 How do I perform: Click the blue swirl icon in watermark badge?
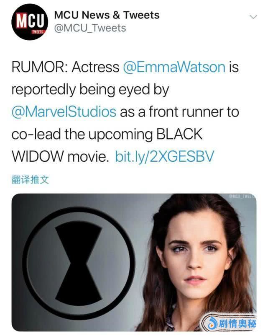pyautogui.click(x=212, y=323)
